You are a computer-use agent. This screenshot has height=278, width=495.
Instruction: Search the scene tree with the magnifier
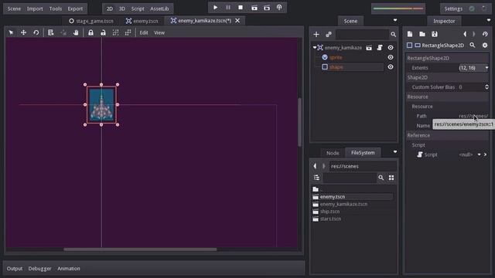click(x=393, y=34)
